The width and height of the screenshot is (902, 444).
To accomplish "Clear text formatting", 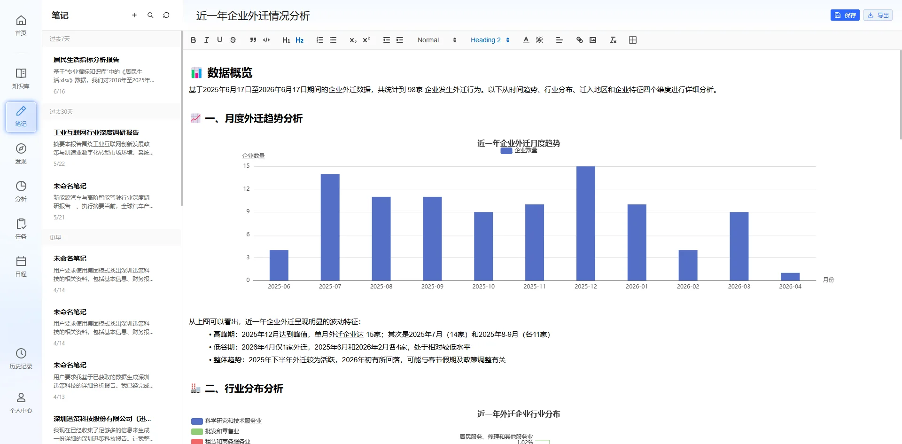I will tap(613, 40).
